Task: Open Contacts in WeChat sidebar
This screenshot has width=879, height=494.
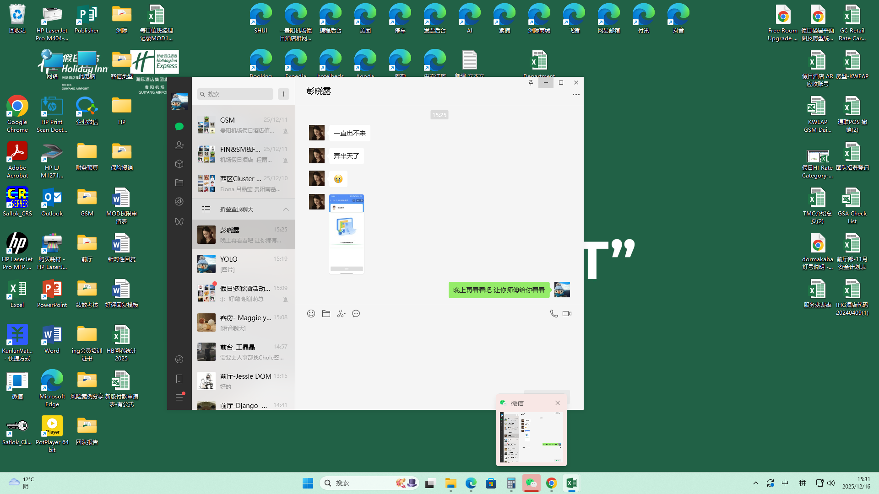Action: [179, 145]
